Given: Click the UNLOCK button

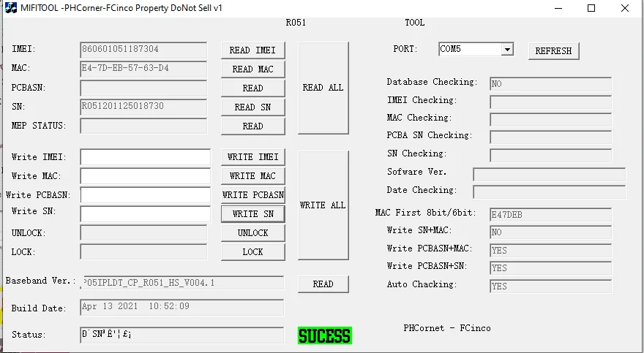Looking at the screenshot, I should pyautogui.click(x=252, y=233).
